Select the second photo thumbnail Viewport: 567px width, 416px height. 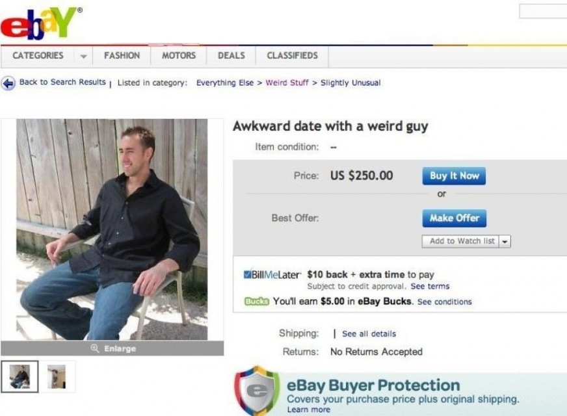[57, 376]
